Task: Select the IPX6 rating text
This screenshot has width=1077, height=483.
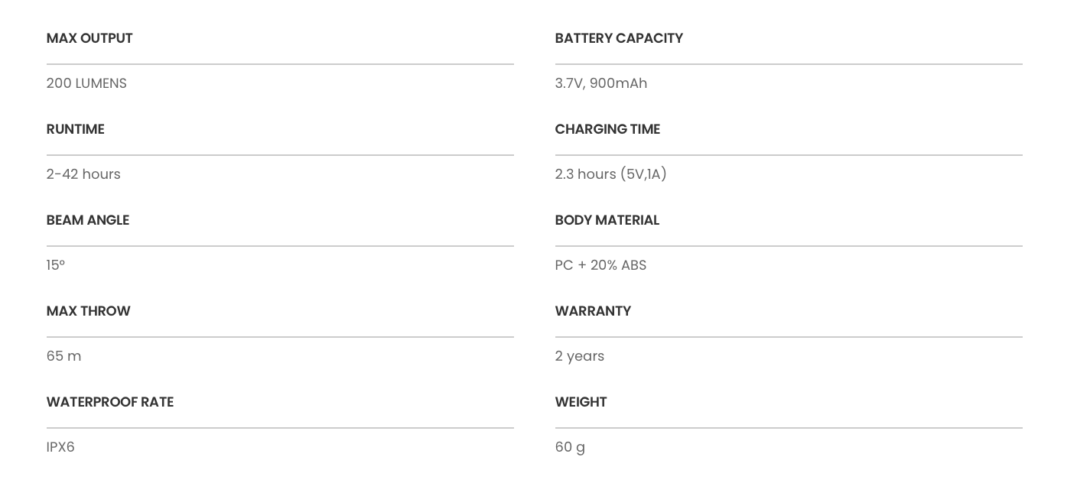Action: (60, 447)
